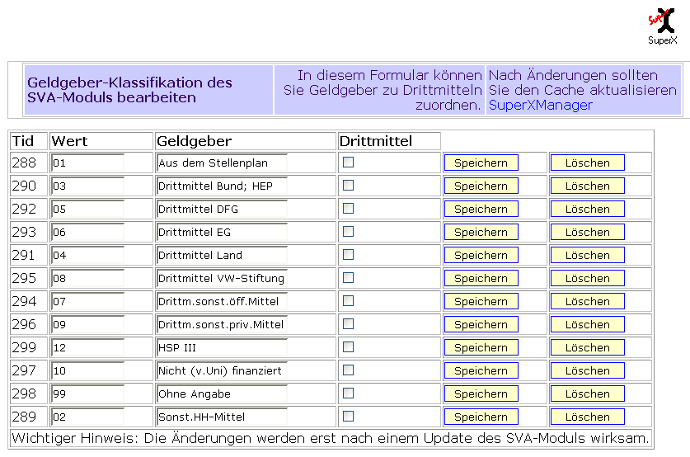Screen dimensions: 690x457
Task: Click Löschen for Drittmittel DFG
Action: point(588,210)
